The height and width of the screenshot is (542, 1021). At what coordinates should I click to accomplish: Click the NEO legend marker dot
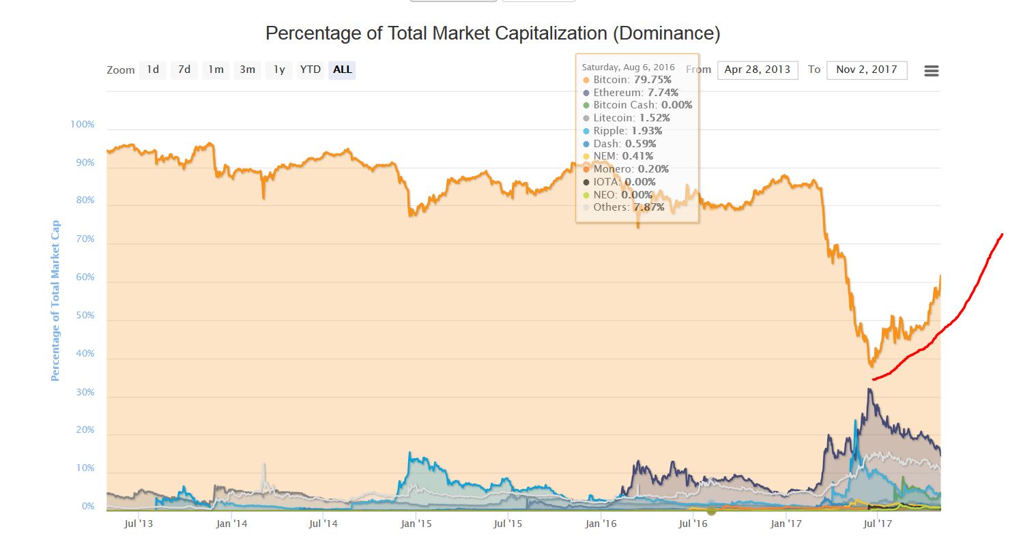pos(586,194)
